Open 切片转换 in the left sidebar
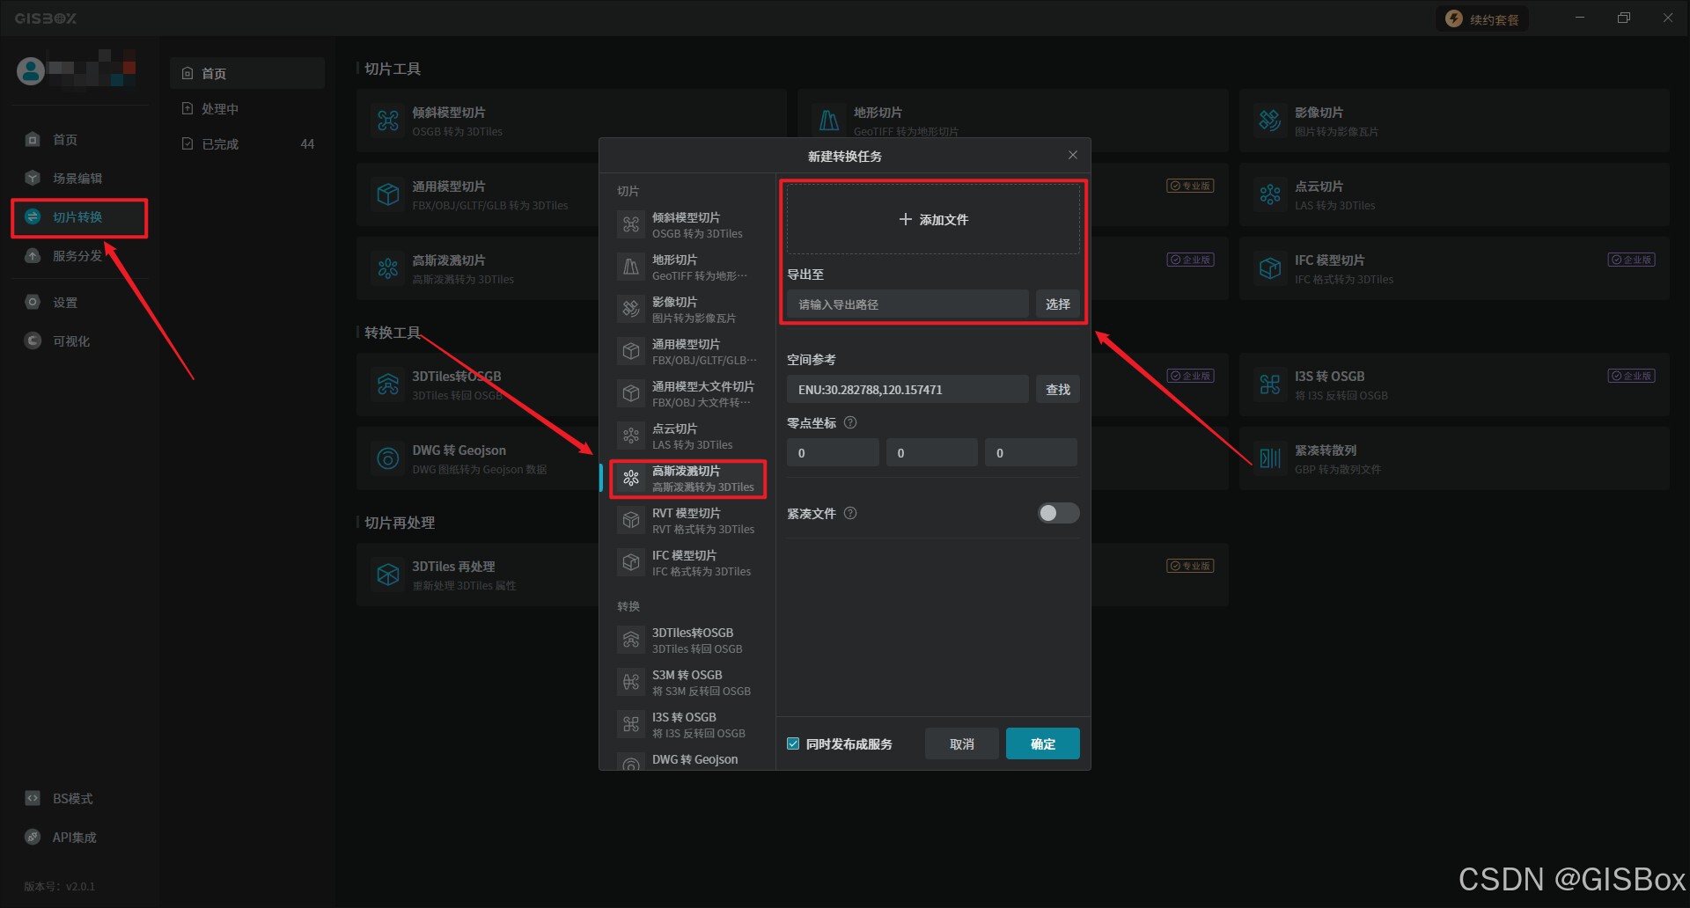This screenshot has height=908, width=1690. (78, 217)
